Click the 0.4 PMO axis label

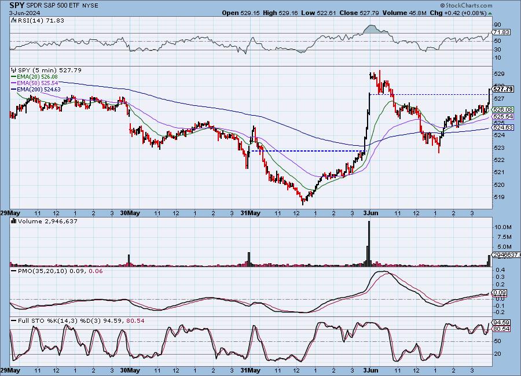coord(500,270)
